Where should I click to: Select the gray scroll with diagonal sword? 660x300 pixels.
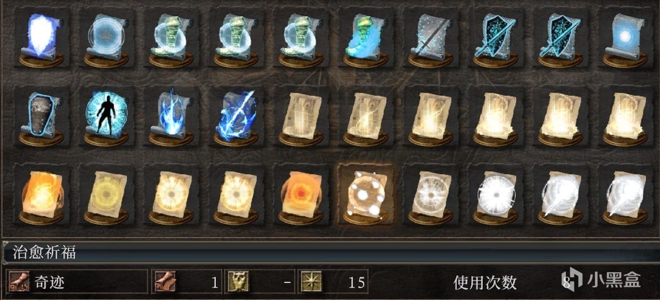[430, 37]
